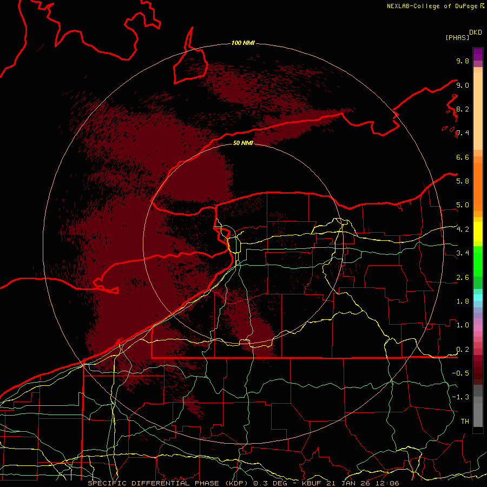
Task: Click the -1.3 value on color scale
Action: point(460,397)
